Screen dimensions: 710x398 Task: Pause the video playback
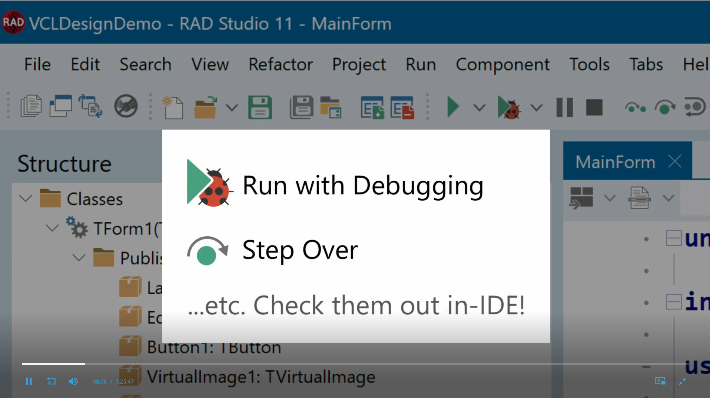[x=29, y=381]
